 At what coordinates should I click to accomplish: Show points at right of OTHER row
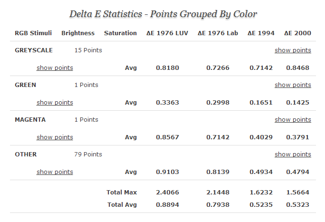[x=293, y=154]
